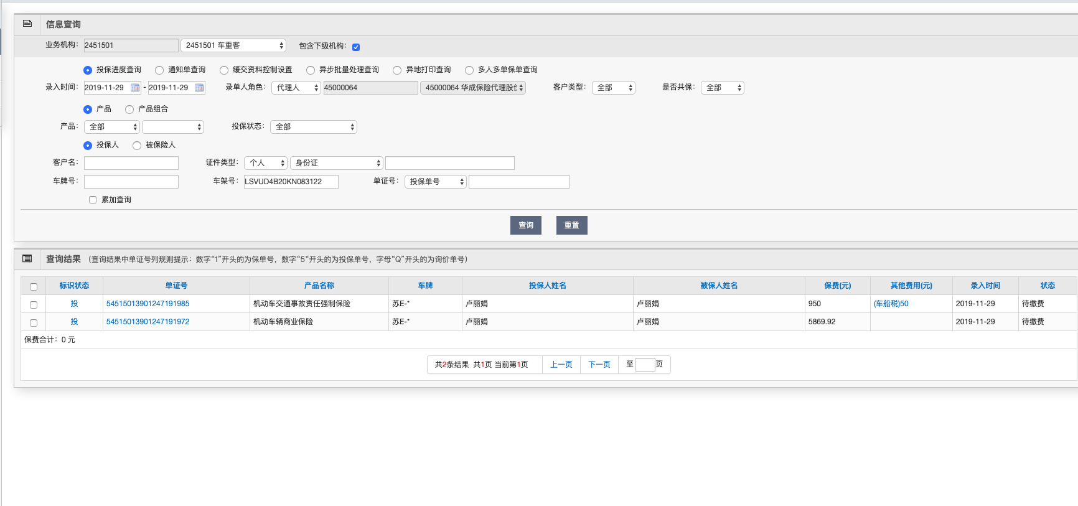1078x506 pixels.
Task: Click the 查询结果 panel list icon
Action: pos(27,259)
